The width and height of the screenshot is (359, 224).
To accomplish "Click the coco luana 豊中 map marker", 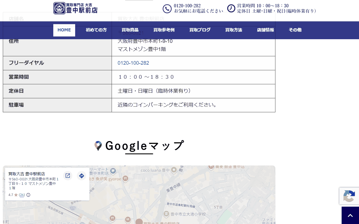I will click(x=174, y=170).
